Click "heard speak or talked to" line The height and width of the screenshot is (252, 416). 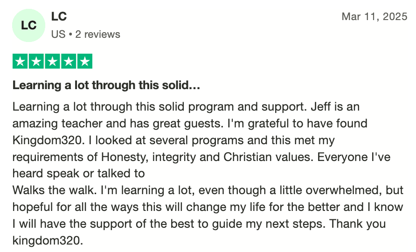79,174
